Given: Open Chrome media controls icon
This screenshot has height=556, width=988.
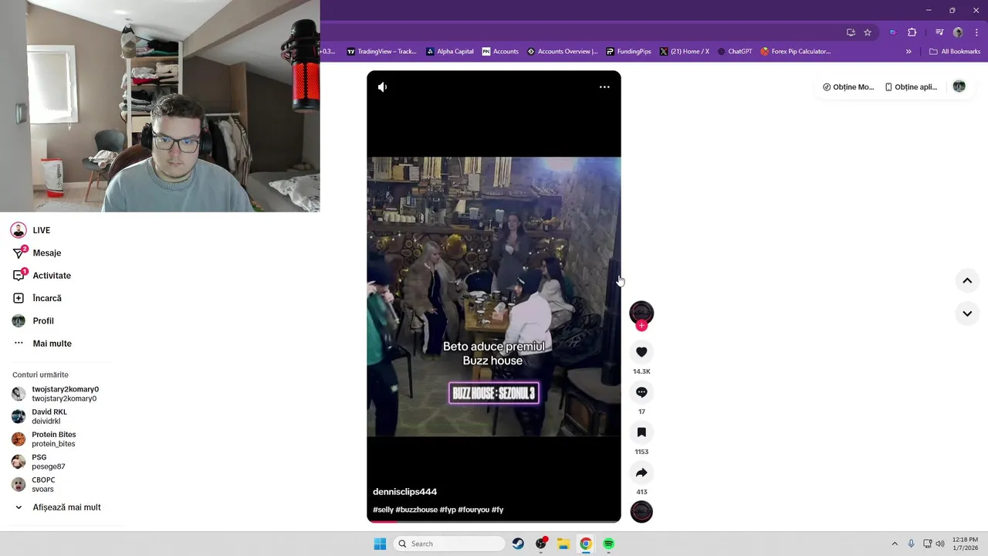Looking at the screenshot, I should coord(939,32).
